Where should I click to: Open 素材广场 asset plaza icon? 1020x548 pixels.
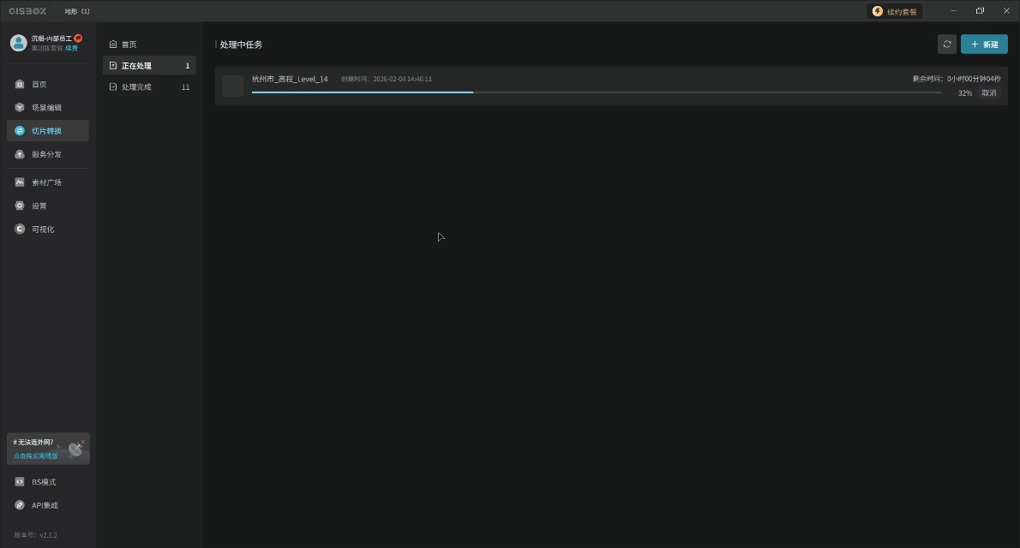[20, 182]
